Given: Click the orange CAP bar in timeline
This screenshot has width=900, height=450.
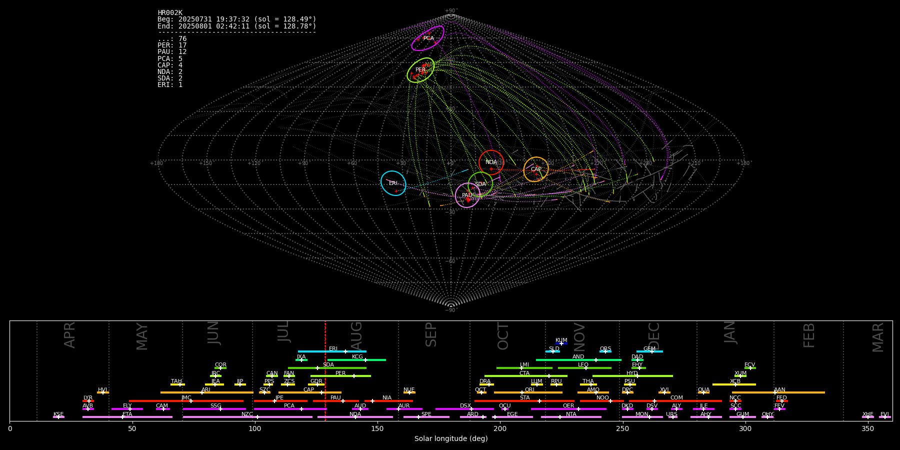Looking at the screenshot, I should tap(310, 392).
